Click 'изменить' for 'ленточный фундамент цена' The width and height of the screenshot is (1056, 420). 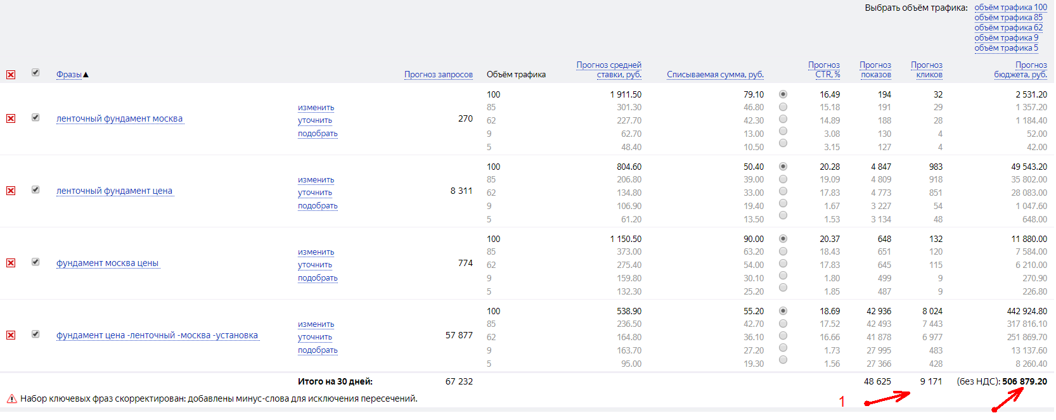tap(316, 180)
